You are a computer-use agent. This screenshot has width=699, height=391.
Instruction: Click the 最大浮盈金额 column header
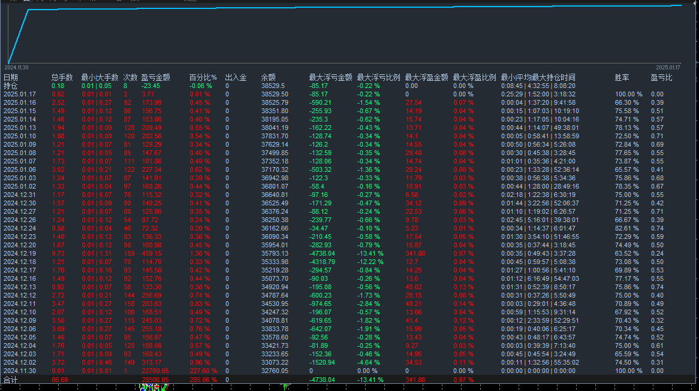tap(427, 77)
